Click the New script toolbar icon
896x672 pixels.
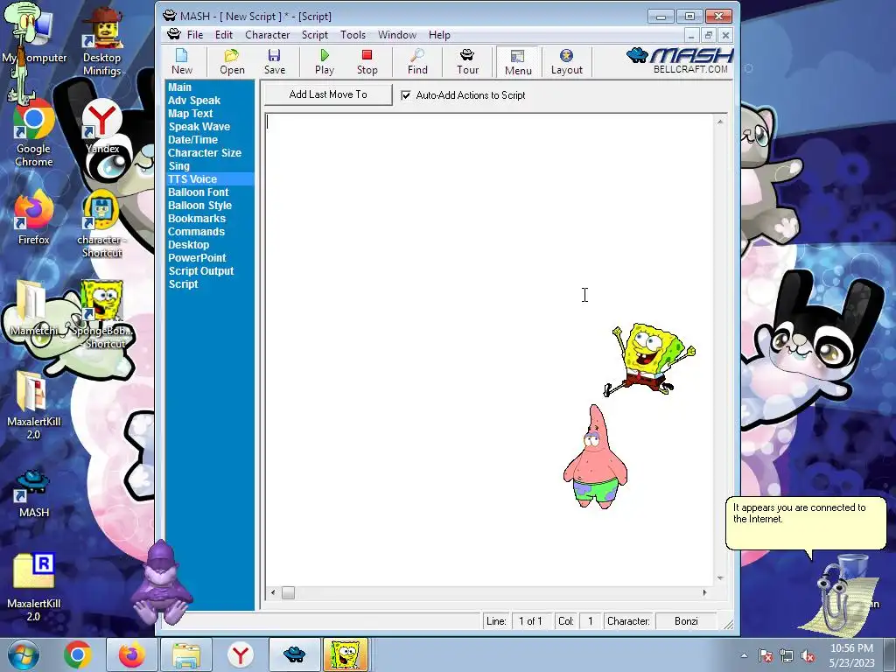tap(182, 61)
